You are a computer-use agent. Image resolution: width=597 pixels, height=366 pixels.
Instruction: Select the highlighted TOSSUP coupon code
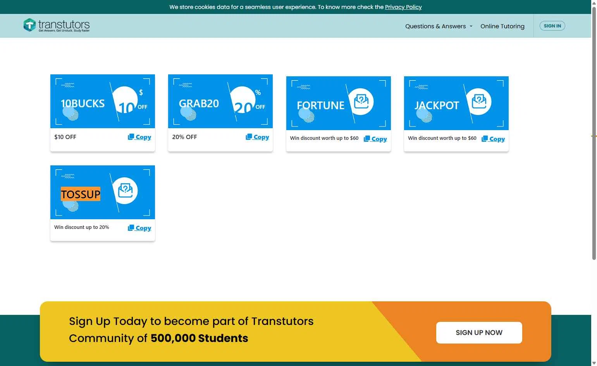click(x=81, y=194)
